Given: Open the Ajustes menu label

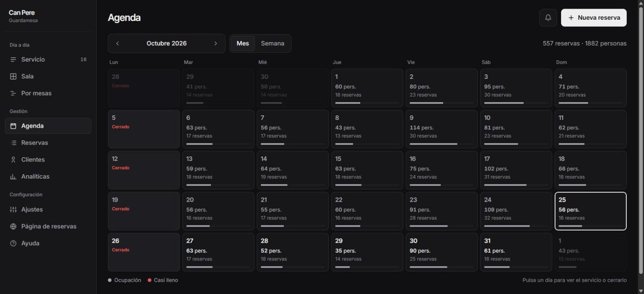Looking at the screenshot, I should point(32,209).
